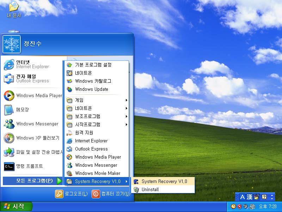Open 파일 및 설정 전송 마법사 wizard
282x212 pixels.
click(32, 152)
